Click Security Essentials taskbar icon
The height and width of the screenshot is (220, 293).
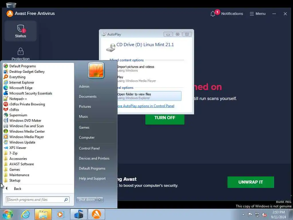[x=79, y=214]
